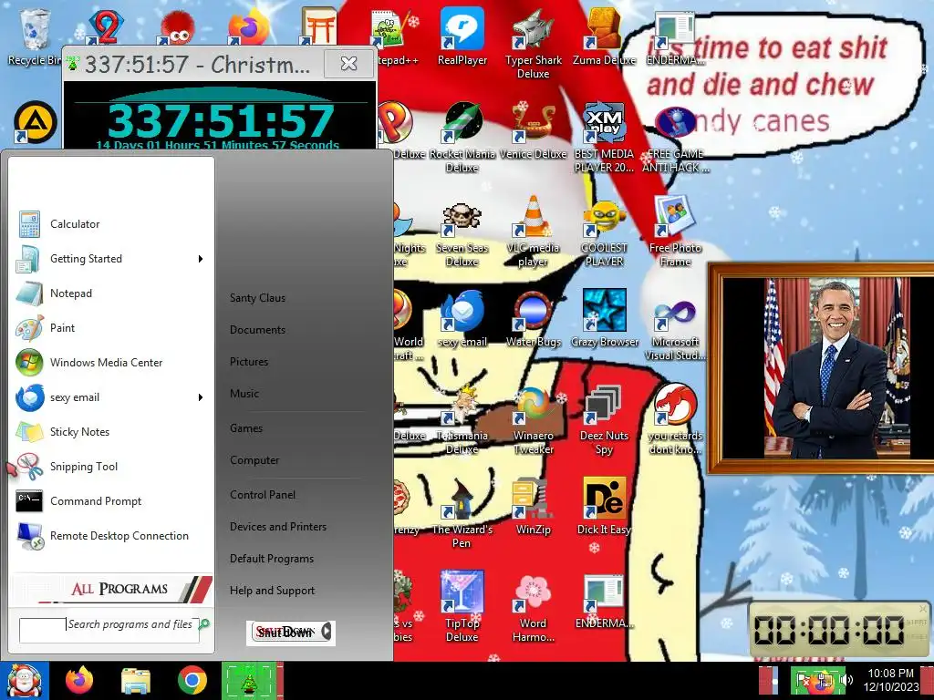Viewport: 934px width, 700px height.
Task: Open Firefox from the taskbar
Action: click(x=80, y=680)
